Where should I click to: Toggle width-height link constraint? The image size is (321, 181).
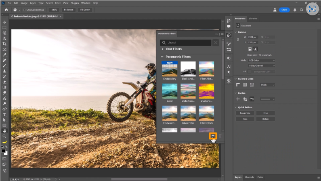click(238, 40)
